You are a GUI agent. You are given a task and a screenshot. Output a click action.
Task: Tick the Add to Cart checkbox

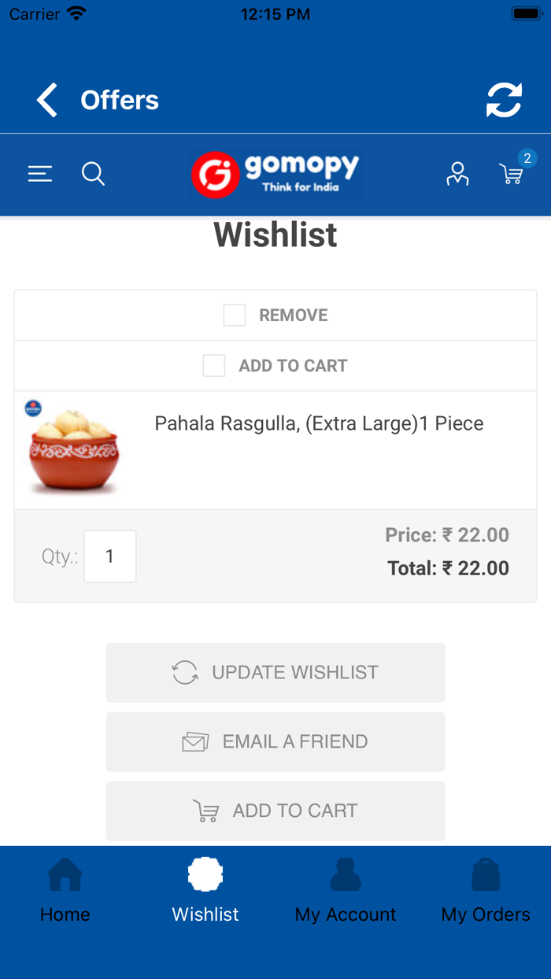(x=214, y=365)
